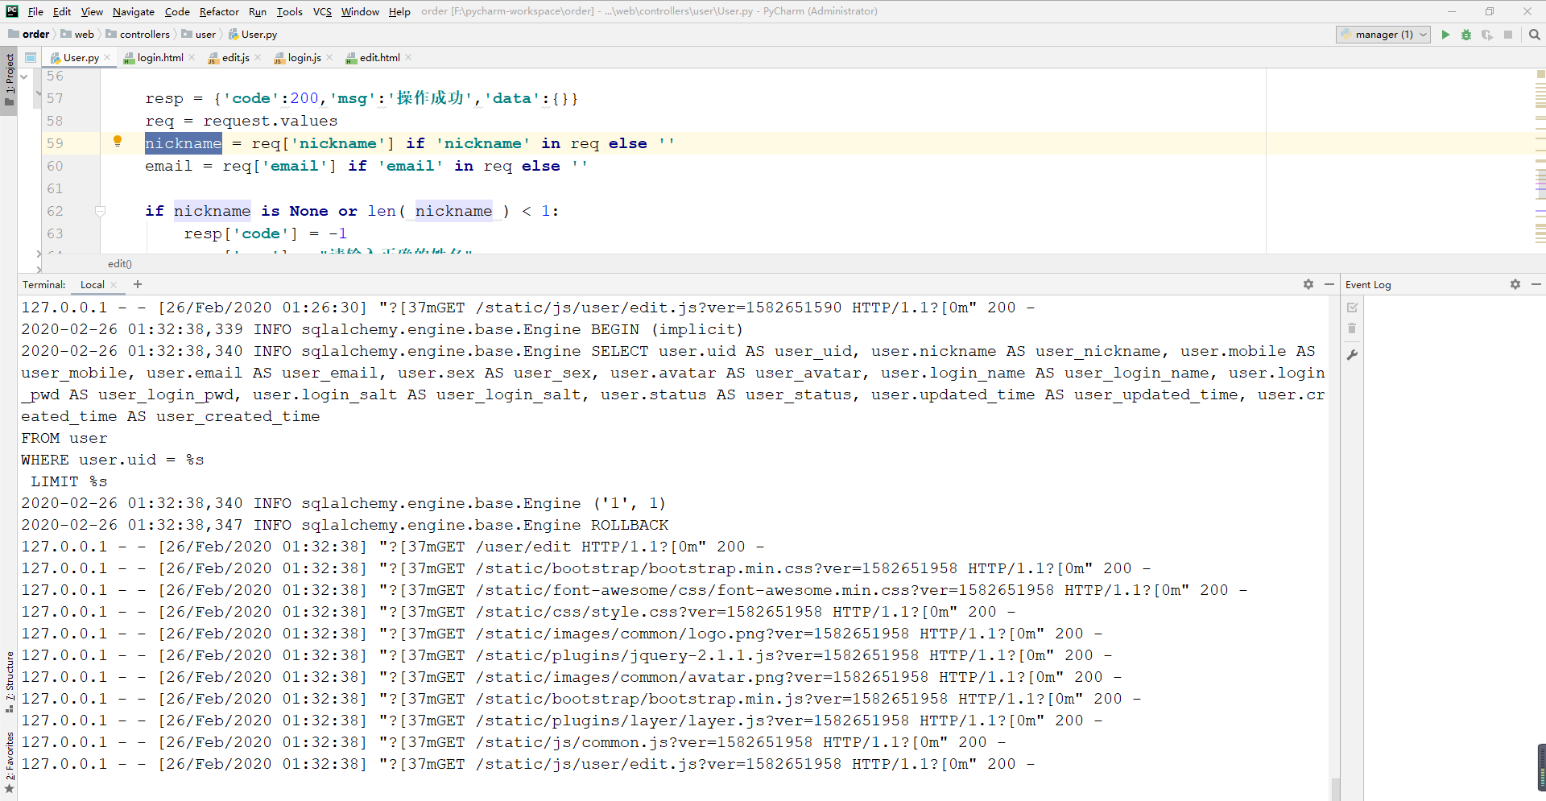Select 'controllers' folder in breadcrumb bar
Screen dimensions: 1546x801
pyautogui.click(x=138, y=35)
